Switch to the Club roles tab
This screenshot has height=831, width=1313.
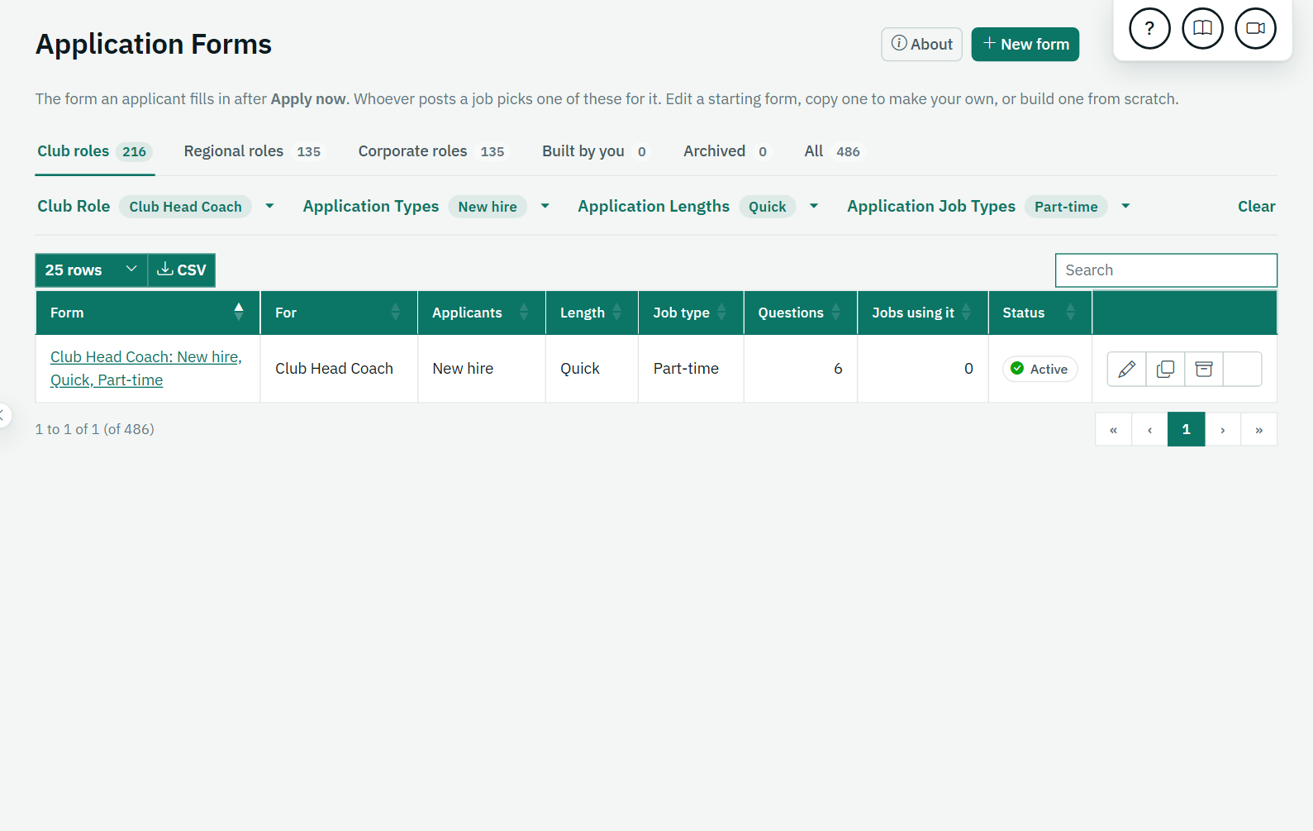(94, 151)
